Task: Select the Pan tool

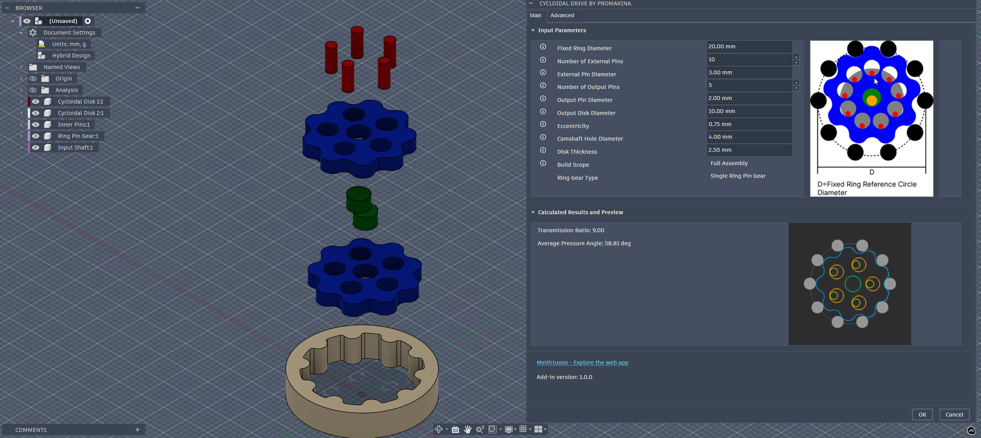Action: coord(468,429)
